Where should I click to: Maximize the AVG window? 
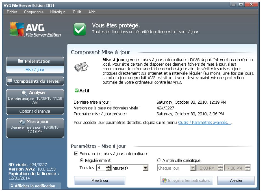[241, 4]
